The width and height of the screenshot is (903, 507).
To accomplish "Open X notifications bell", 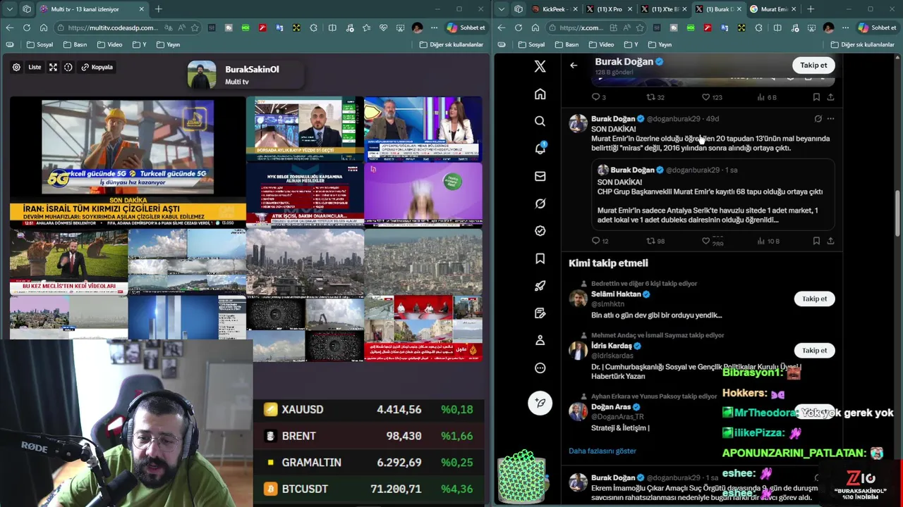I will click(540, 149).
